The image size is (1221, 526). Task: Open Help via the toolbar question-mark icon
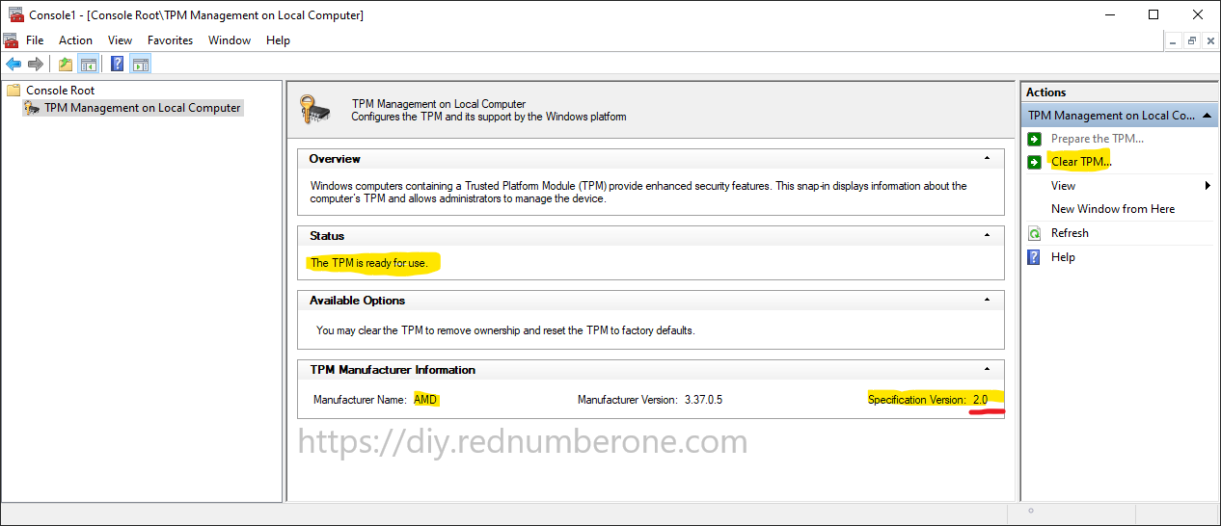click(x=117, y=65)
